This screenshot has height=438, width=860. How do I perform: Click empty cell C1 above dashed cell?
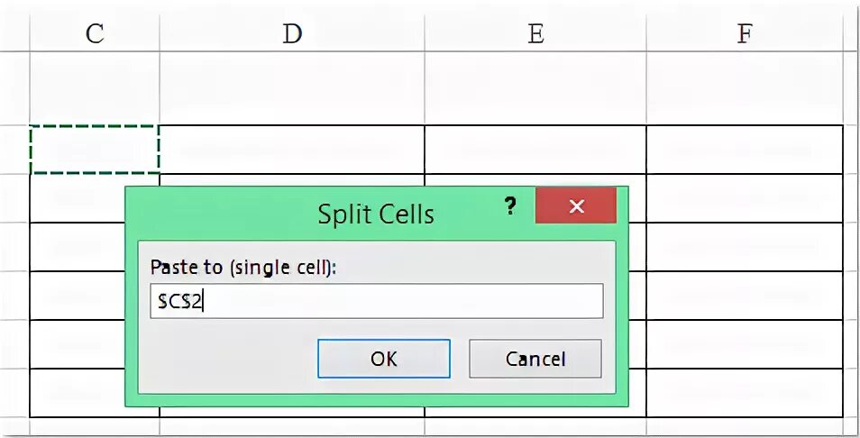pyautogui.click(x=94, y=88)
